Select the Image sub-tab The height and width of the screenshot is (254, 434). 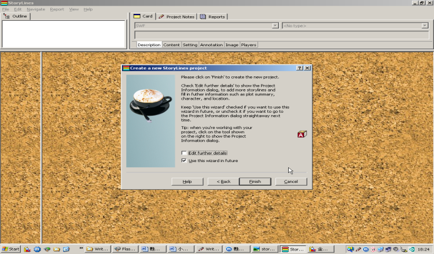[x=231, y=45]
